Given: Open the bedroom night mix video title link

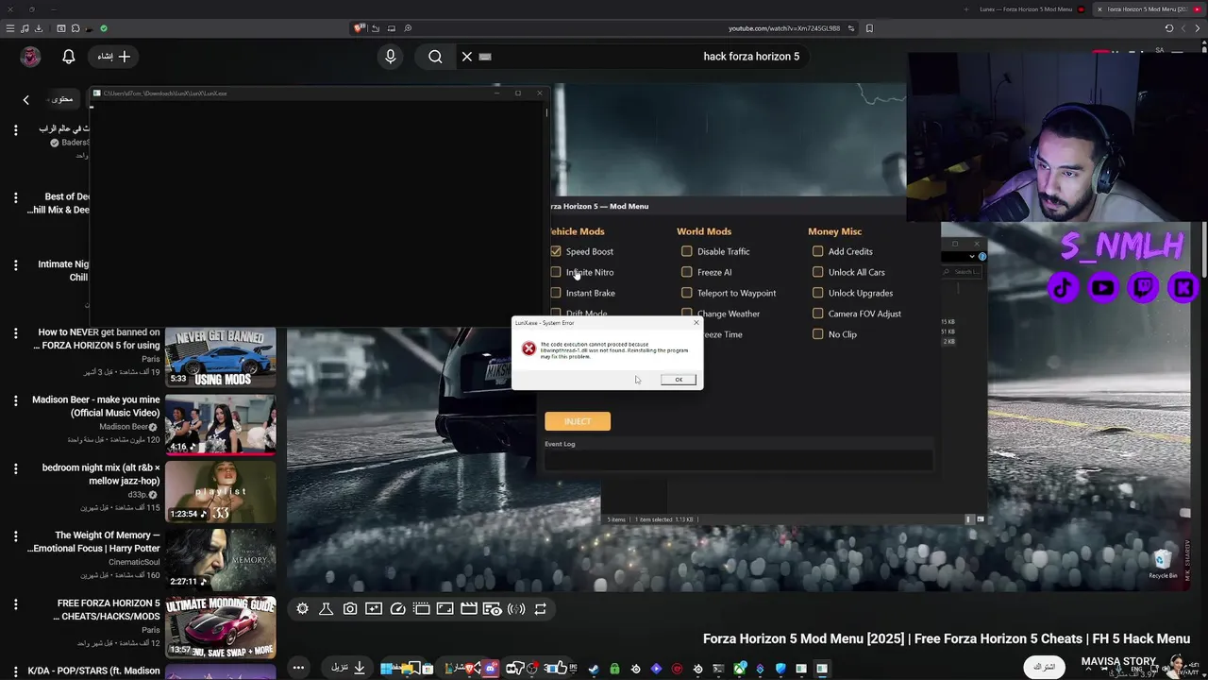Looking at the screenshot, I should (x=101, y=474).
